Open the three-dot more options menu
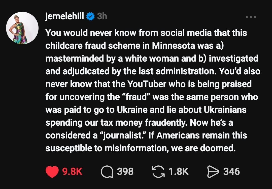This screenshot has height=189, width=272. pos(251,17)
